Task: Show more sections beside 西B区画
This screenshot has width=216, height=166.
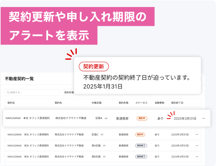Action: (104, 157)
